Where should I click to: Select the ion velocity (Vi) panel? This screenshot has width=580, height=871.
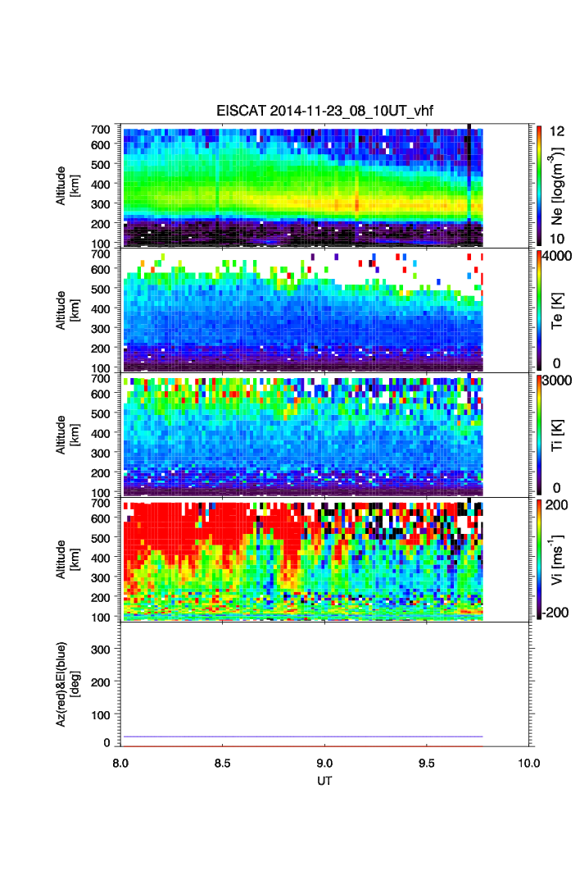point(301,560)
